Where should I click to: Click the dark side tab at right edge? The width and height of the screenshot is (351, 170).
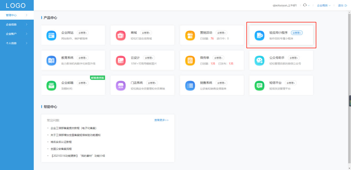(350, 101)
